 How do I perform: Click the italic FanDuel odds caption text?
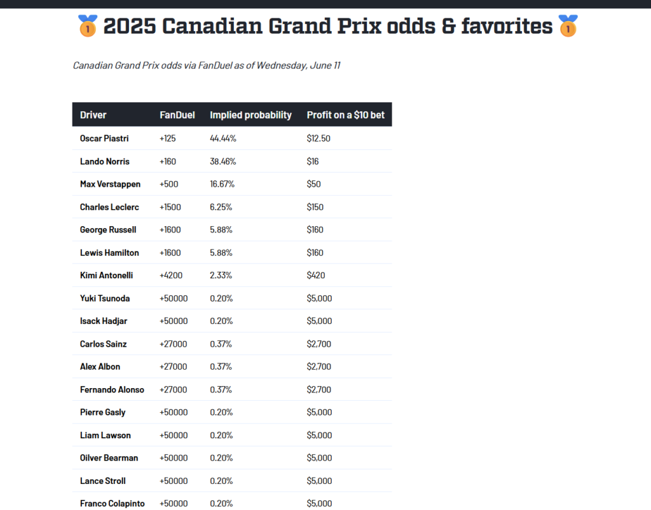pos(207,65)
